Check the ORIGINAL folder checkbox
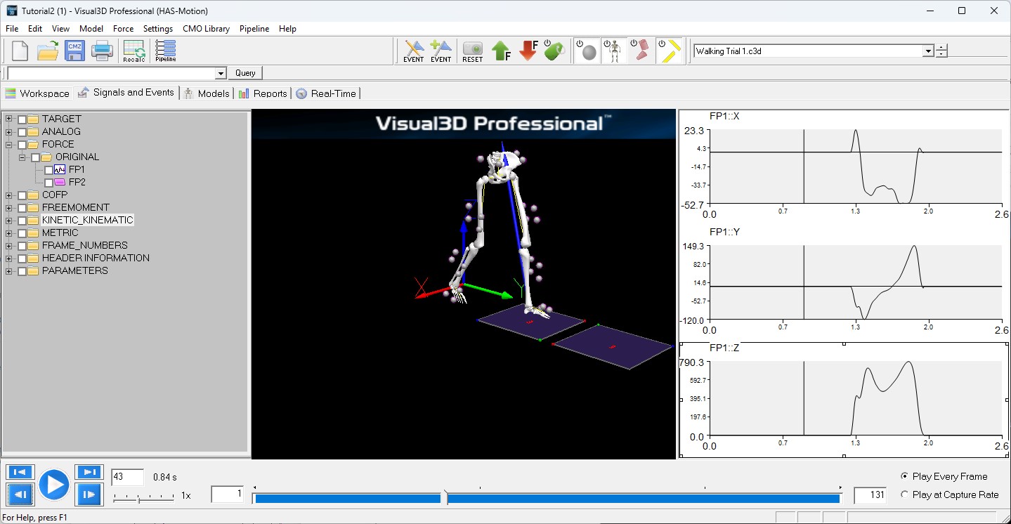Viewport: 1011px width, 524px height. (x=35, y=157)
